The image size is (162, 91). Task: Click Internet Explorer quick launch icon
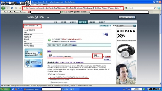point(18,89)
